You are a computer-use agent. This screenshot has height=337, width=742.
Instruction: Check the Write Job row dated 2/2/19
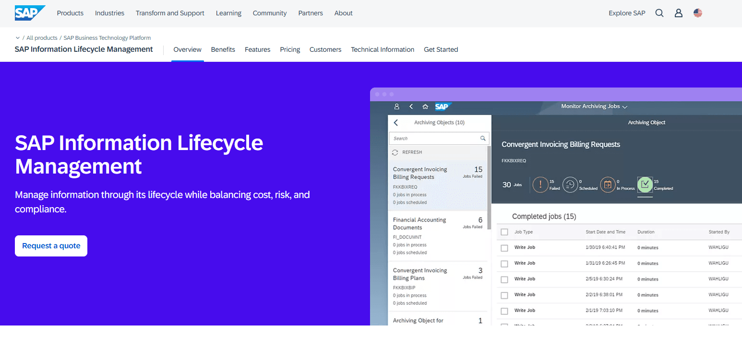coord(504,295)
